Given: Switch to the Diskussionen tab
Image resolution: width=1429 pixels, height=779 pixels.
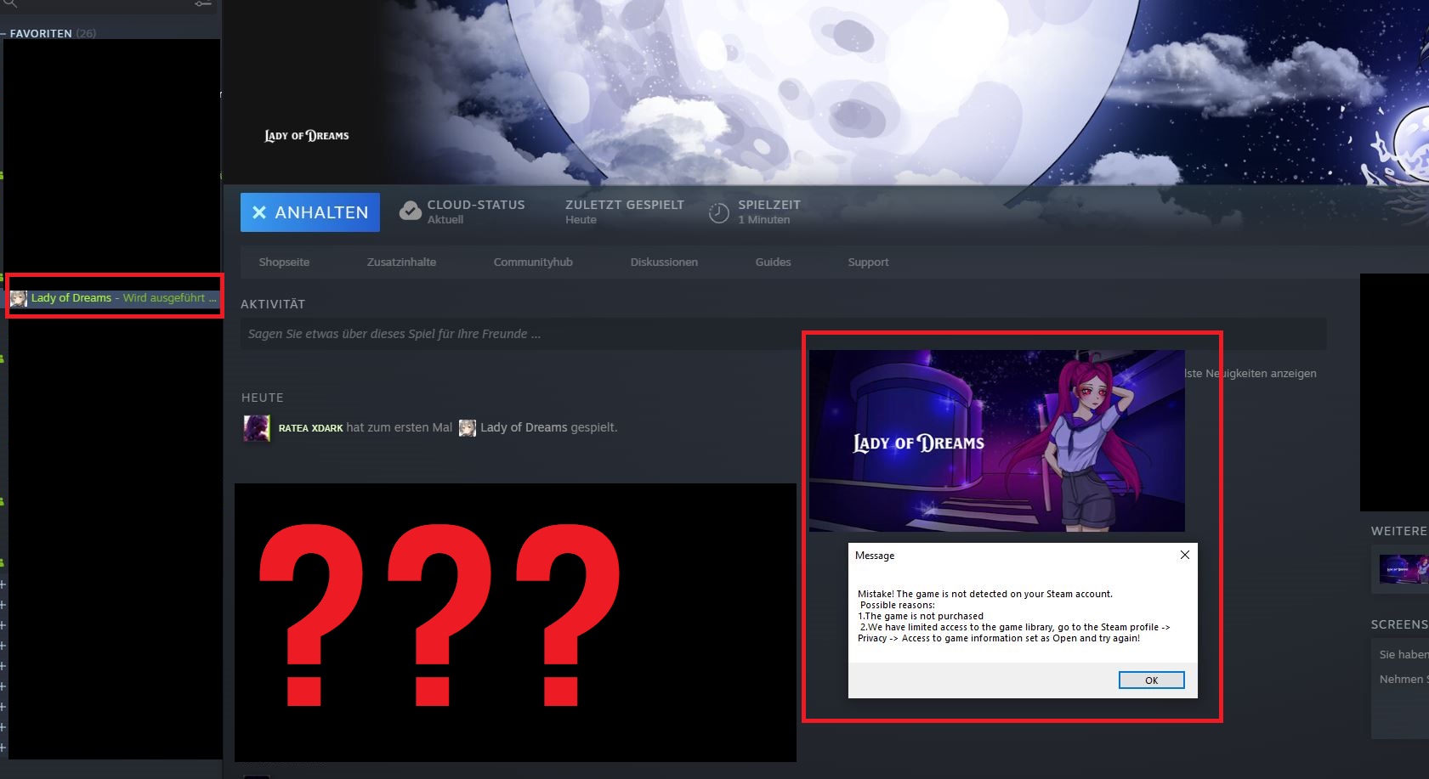Looking at the screenshot, I should click(x=664, y=262).
